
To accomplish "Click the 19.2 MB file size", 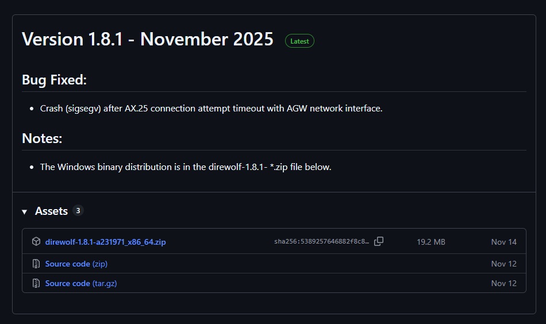I will click(x=431, y=242).
